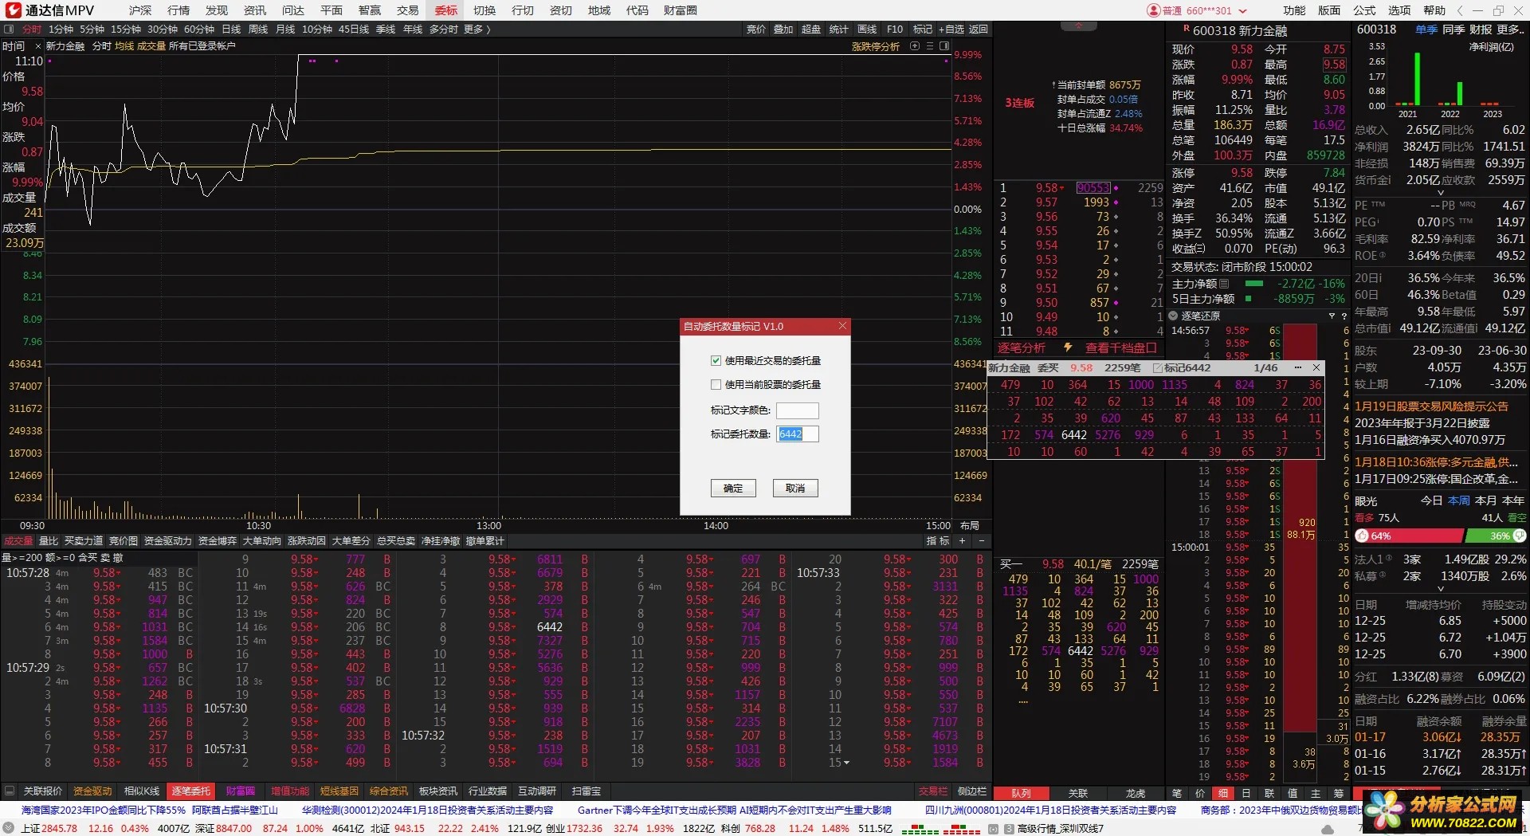Enable 使用当前股票的委托量 checkbox
This screenshot has width=1530, height=836.
(716, 385)
